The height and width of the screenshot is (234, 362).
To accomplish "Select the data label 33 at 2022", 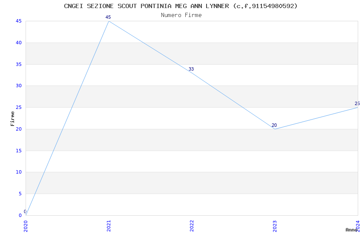I will (x=191, y=69).
